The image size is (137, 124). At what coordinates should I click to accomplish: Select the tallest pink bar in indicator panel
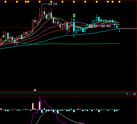click(x=40, y=106)
